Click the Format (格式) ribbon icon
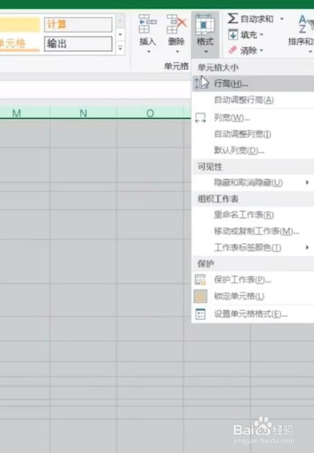The image size is (314, 453). 205,24
